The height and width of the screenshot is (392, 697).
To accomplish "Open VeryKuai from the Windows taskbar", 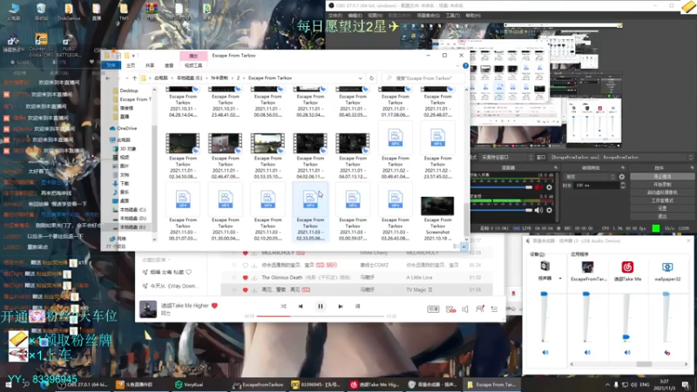I will click(189, 384).
